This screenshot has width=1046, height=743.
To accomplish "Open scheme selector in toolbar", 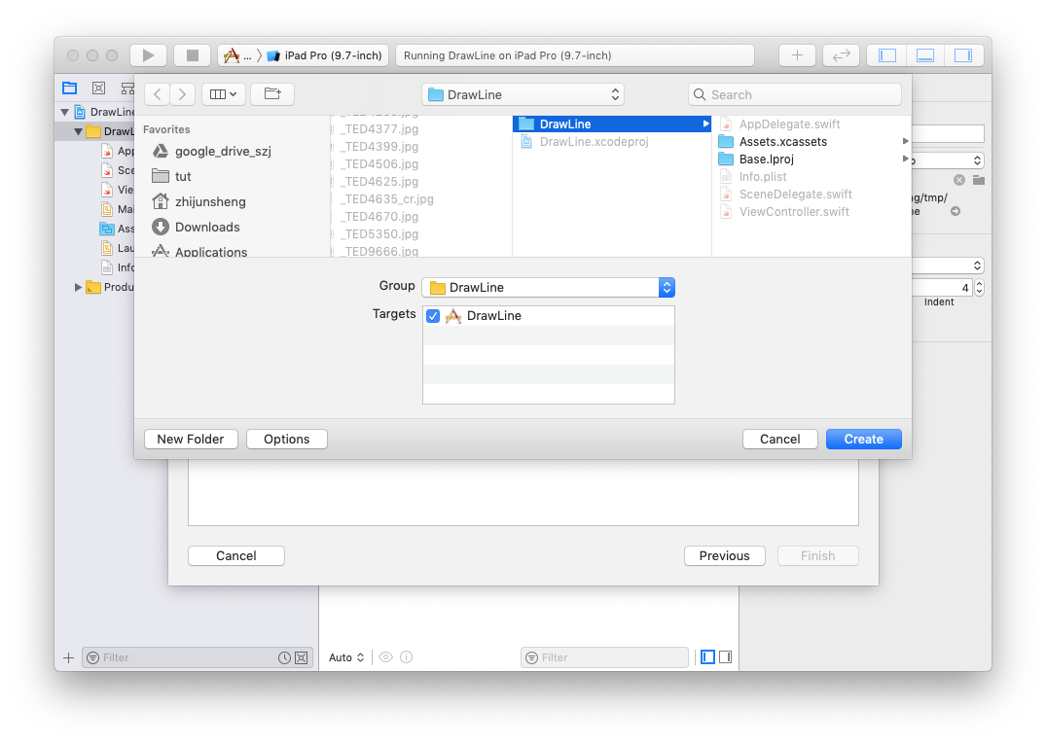I will click(x=238, y=55).
